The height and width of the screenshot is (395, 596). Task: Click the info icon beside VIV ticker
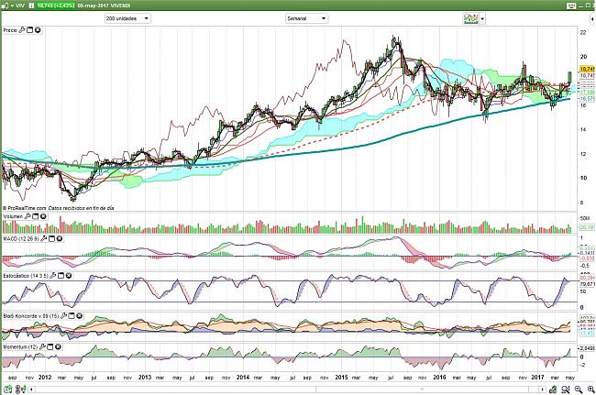coord(31,5)
